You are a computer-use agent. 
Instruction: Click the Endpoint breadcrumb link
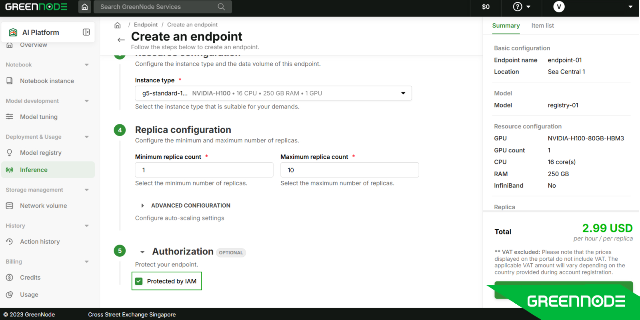pyautogui.click(x=146, y=25)
